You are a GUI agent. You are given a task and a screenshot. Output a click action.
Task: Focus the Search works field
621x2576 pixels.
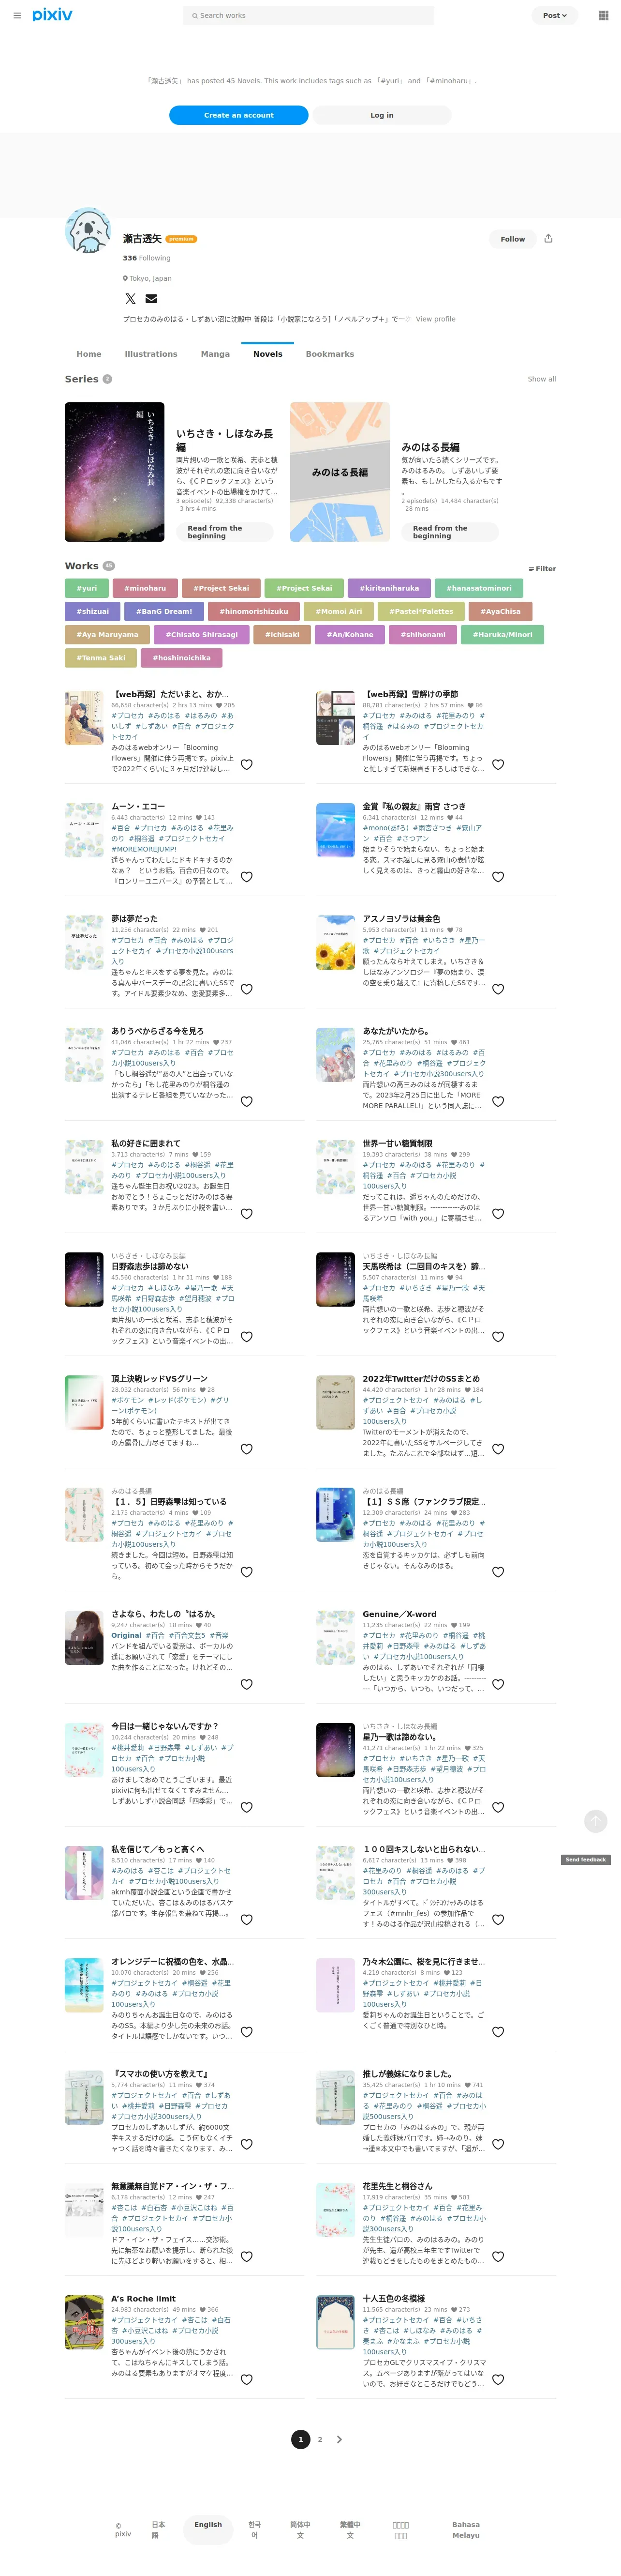pos(309,16)
